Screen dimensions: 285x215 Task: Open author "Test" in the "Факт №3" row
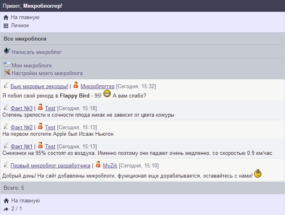click(50, 109)
